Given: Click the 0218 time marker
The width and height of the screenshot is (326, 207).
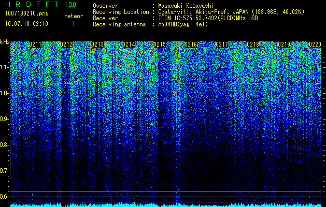Looking at the screenshot, I should tap(253, 45).
